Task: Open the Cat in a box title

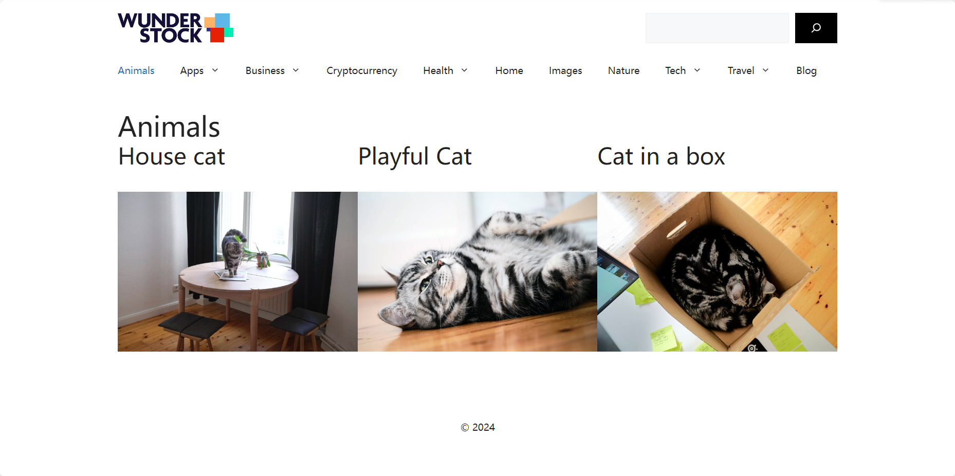Action: coord(662,156)
